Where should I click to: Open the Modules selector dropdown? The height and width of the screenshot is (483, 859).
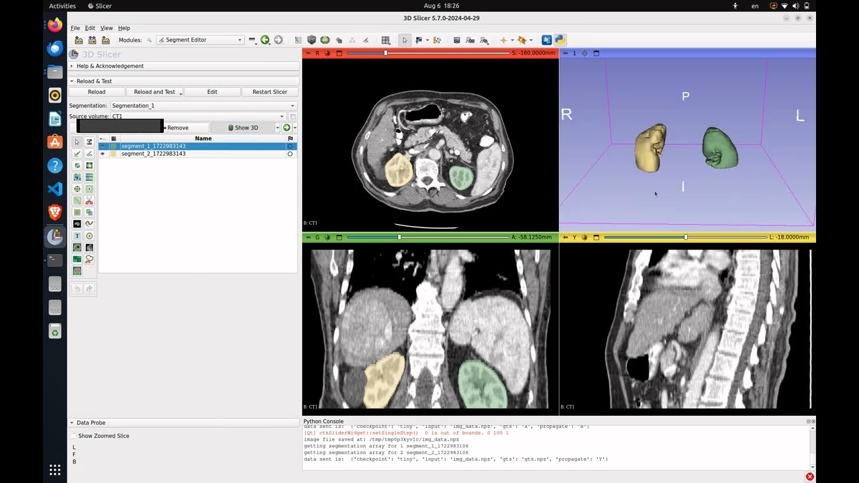[x=200, y=40]
